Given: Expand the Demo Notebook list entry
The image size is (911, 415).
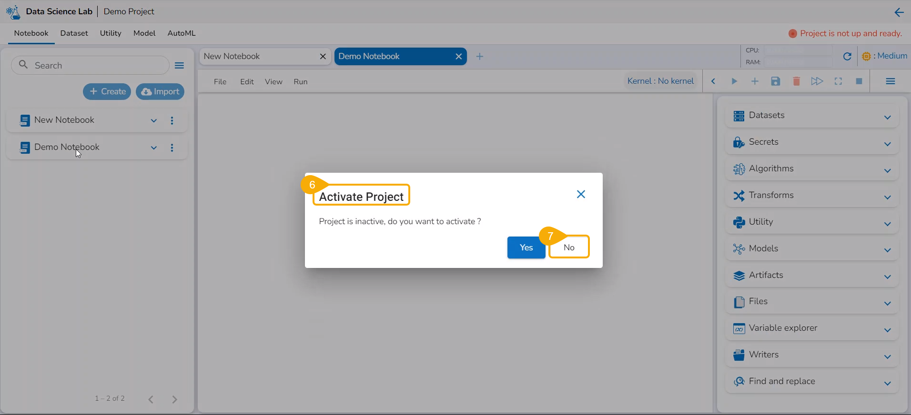Looking at the screenshot, I should tap(154, 148).
